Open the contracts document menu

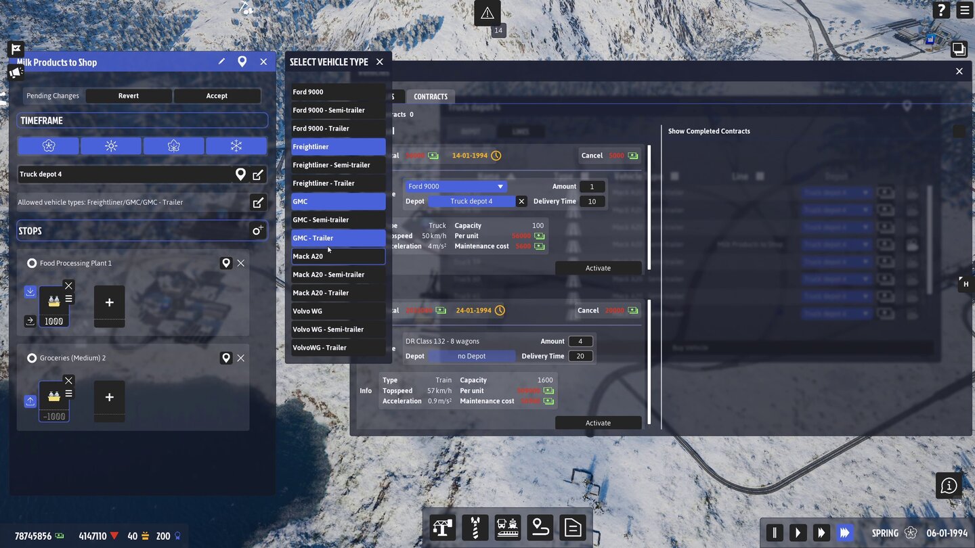[573, 528]
